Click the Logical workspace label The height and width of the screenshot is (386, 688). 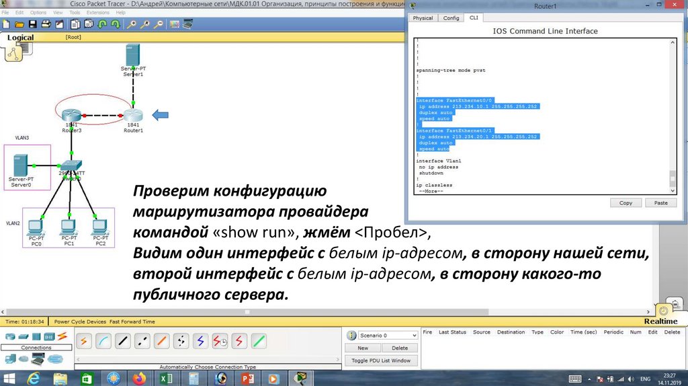tap(20, 38)
